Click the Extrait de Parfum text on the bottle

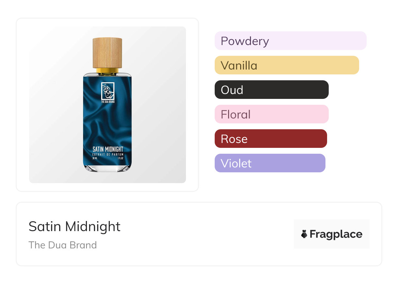click(x=108, y=154)
